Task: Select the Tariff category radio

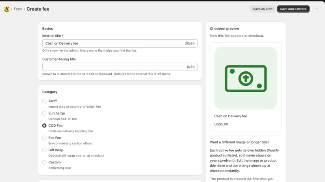Action: point(44,101)
